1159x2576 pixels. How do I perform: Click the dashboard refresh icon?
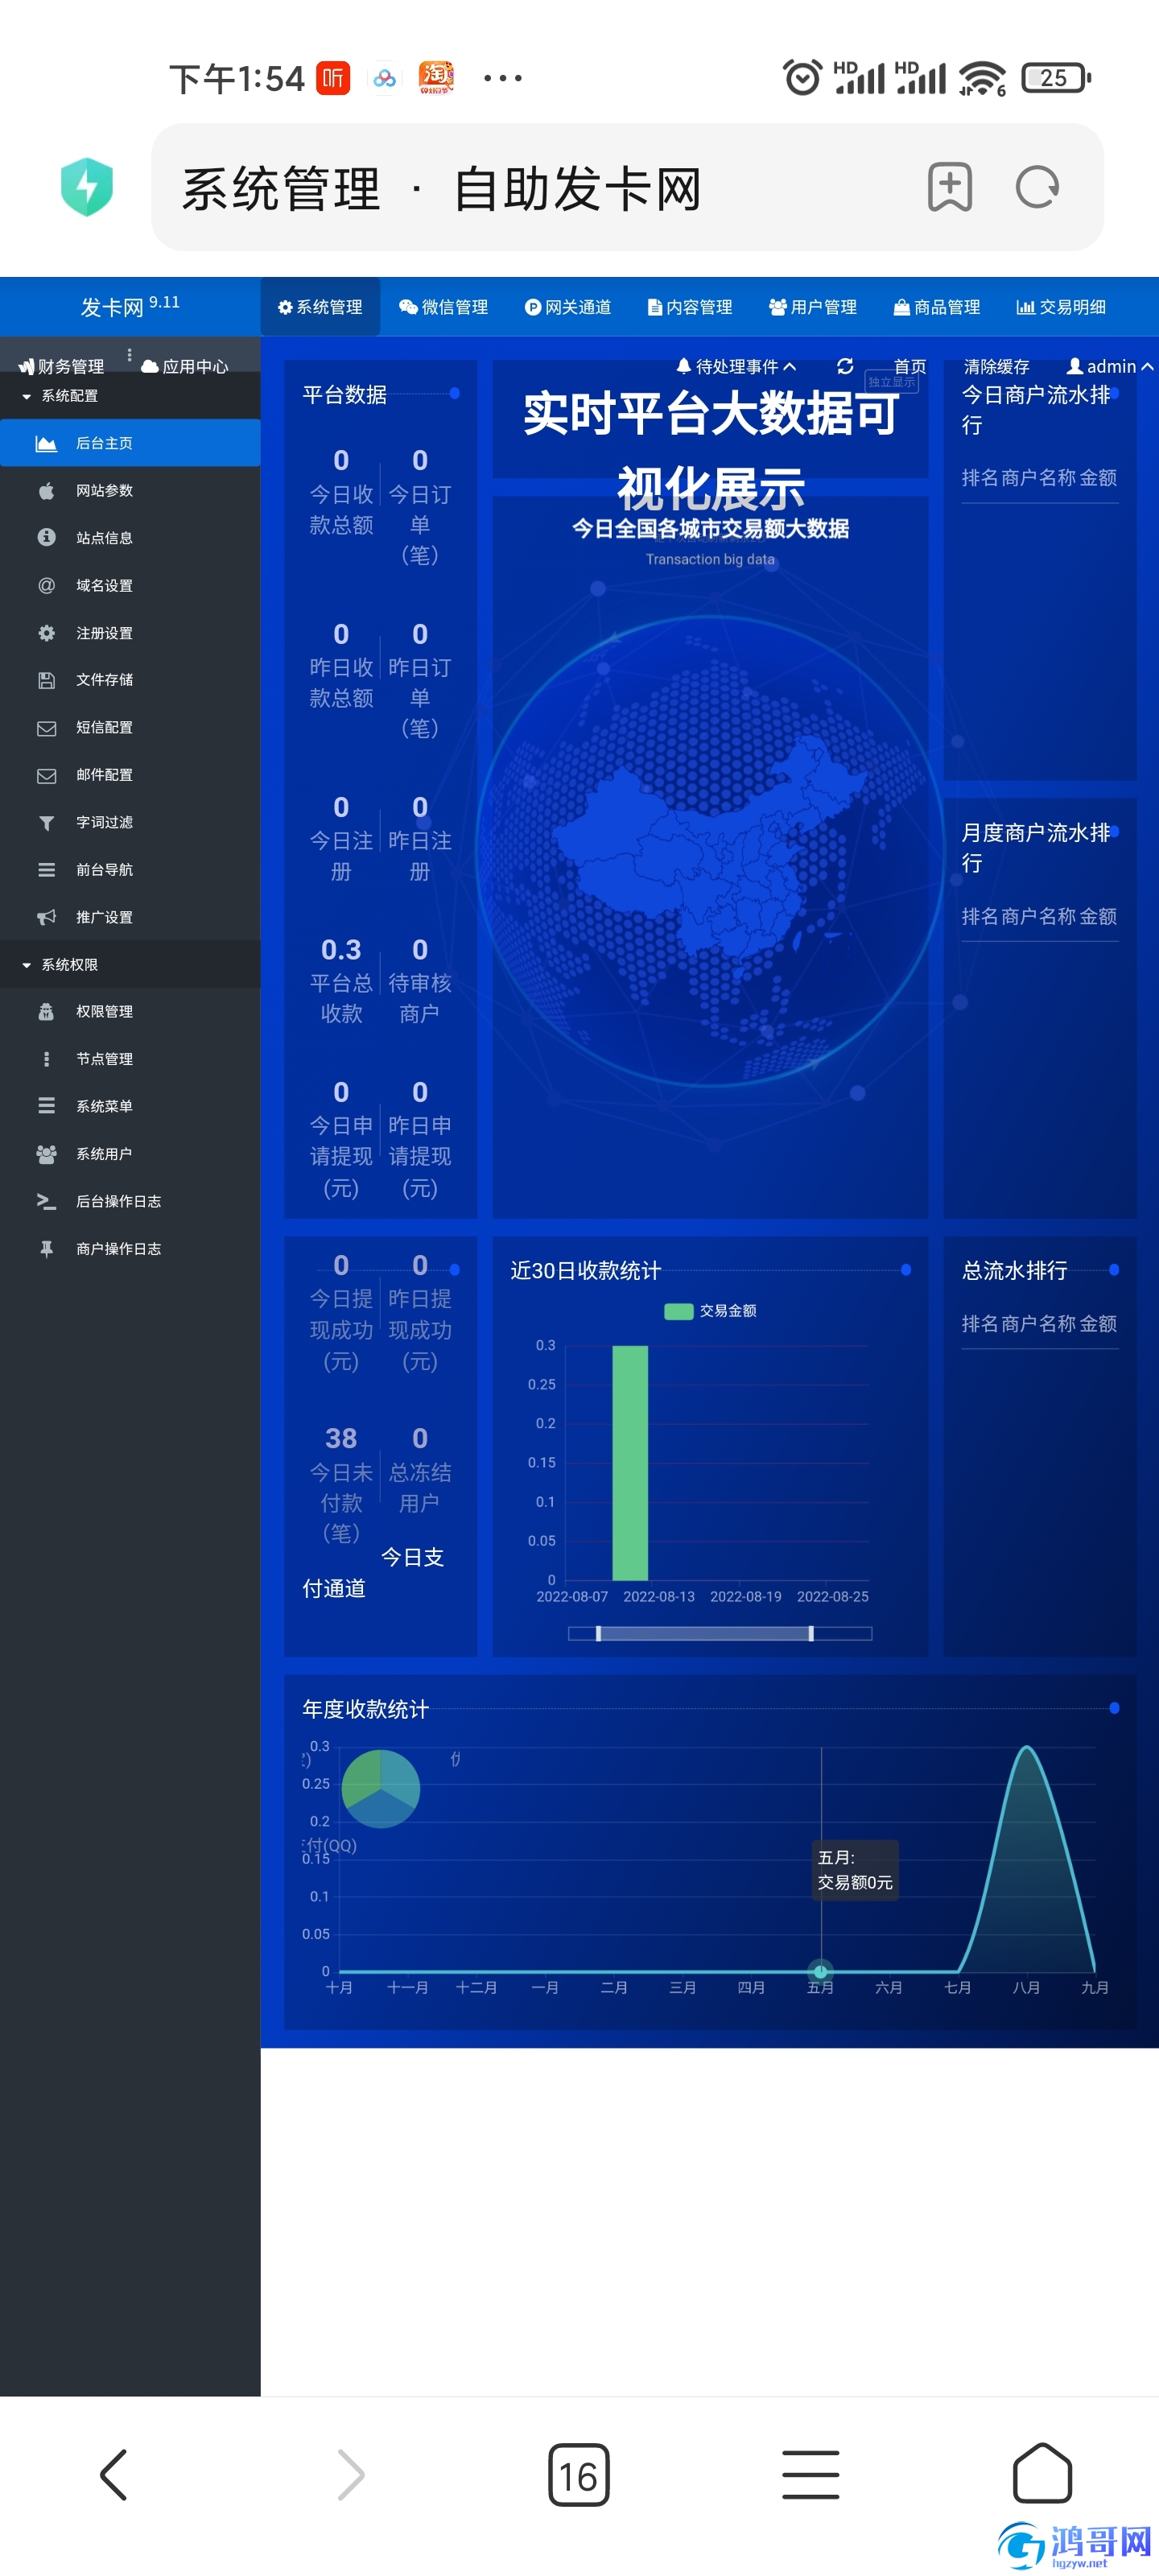click(x=845, y=367)
